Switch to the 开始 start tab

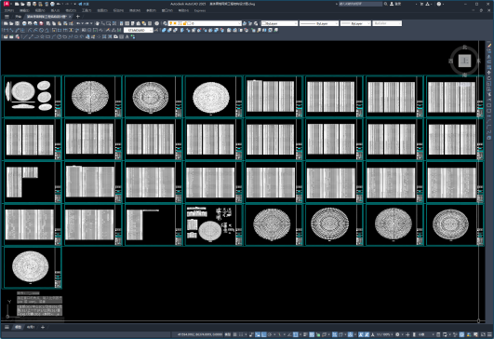pos(19,17)
